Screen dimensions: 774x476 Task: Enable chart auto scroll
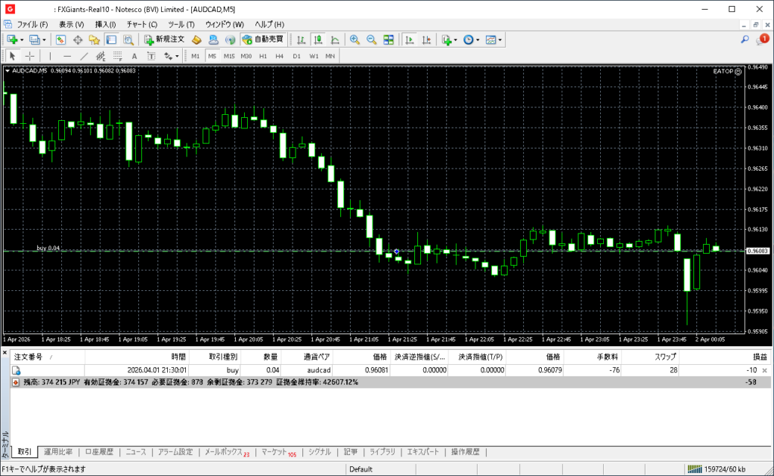409,39
